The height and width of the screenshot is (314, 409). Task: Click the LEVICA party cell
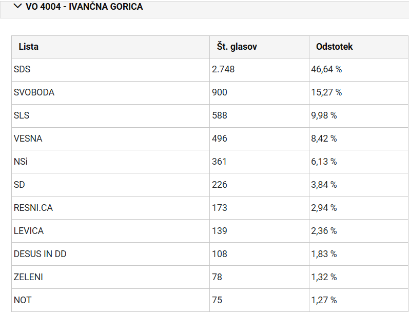pos(111,231)
